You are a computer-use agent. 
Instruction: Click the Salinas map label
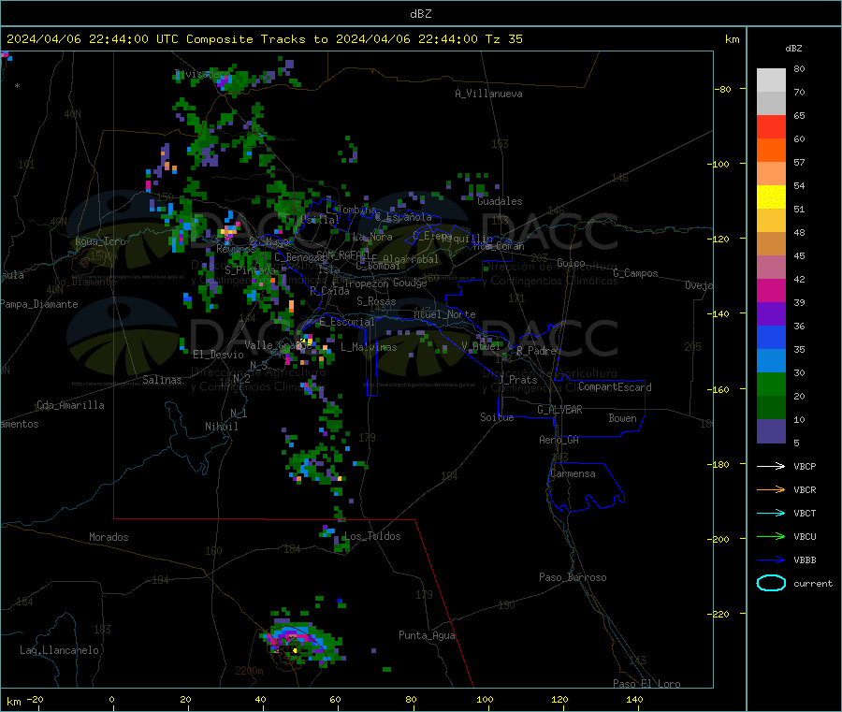click(162, 380)
